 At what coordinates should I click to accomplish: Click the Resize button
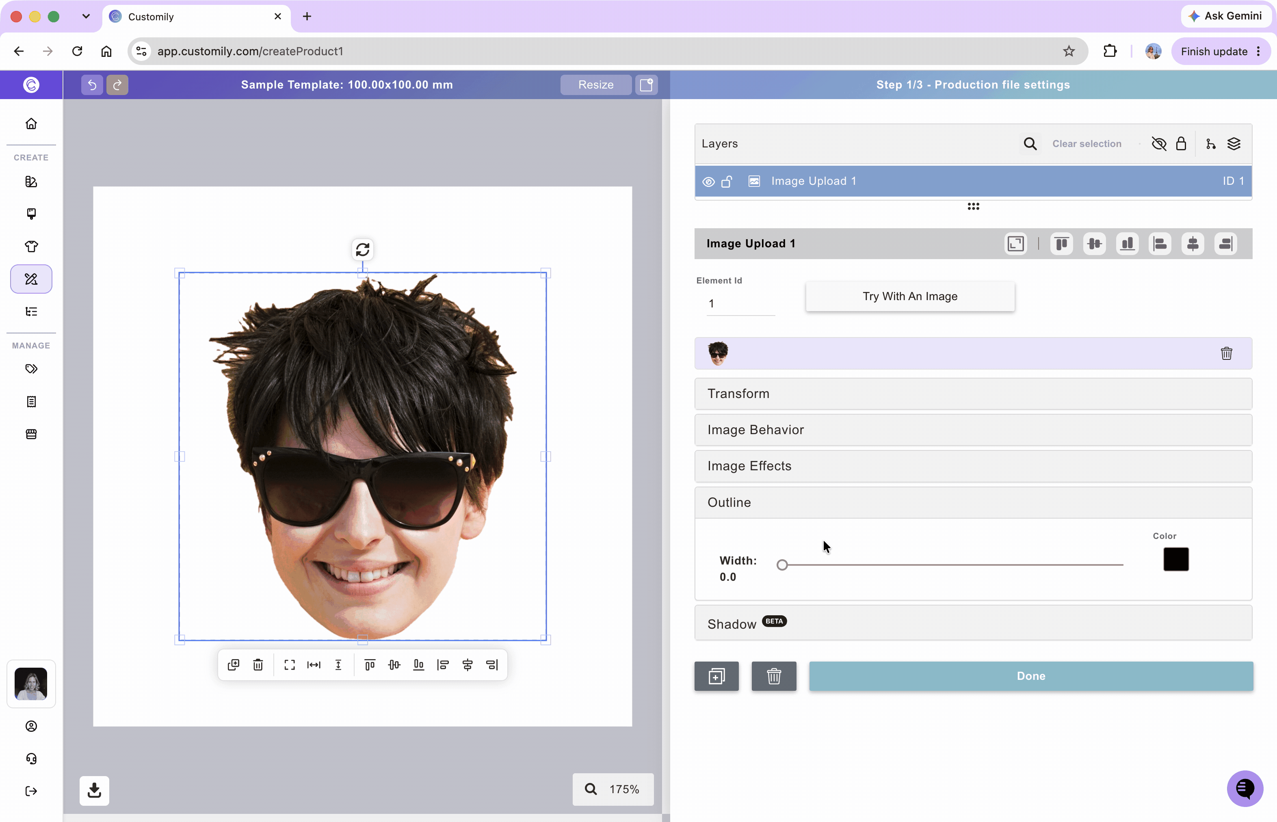pyautogui.click(x=596, y=85)
